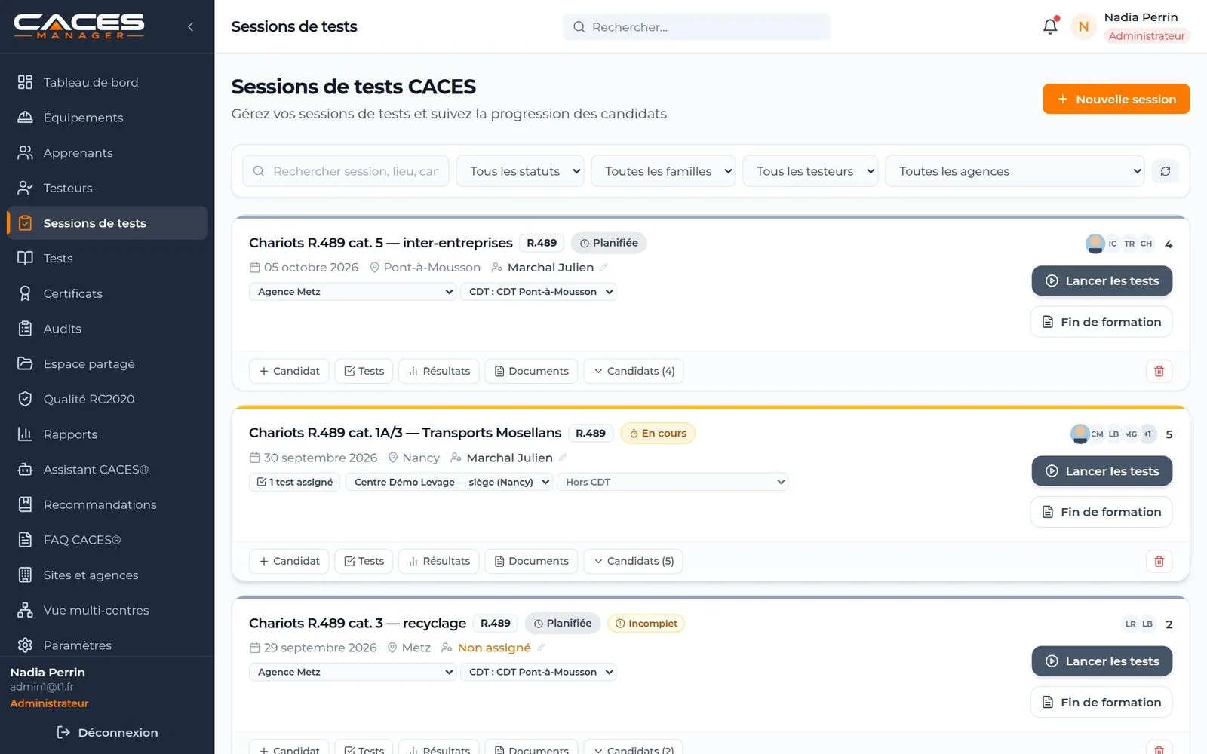Open the Tous les testeurs filter
1207x754 pixels.
[x=810, y=171]
